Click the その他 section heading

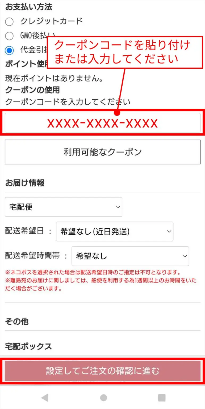click(x=17, y=322)
